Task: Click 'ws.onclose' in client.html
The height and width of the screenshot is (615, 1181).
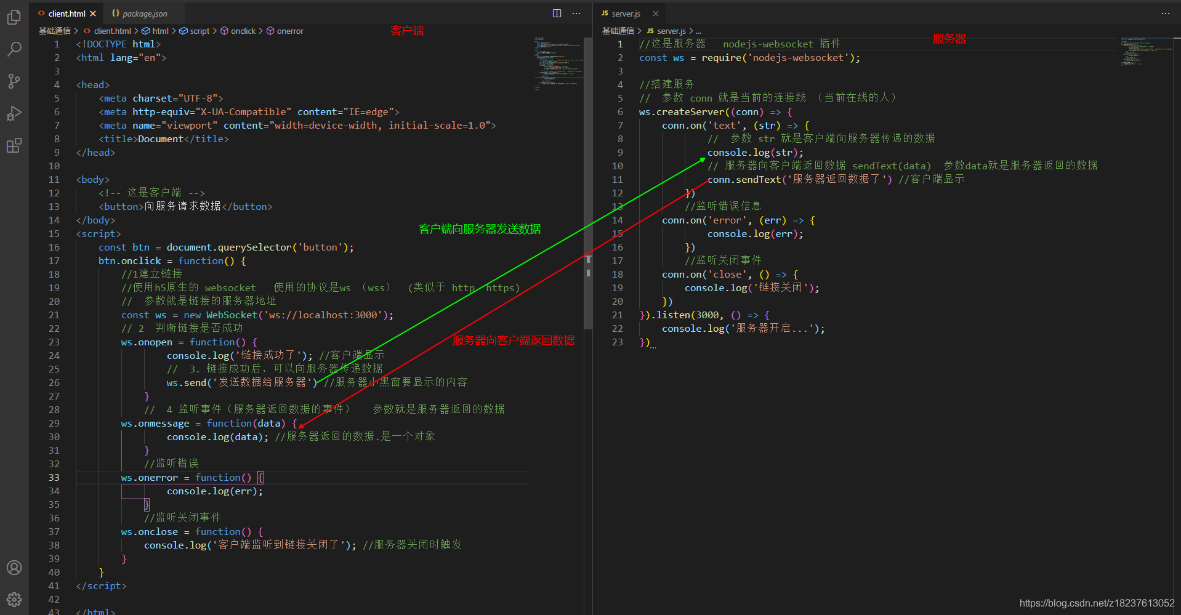Action: [150, 532]
